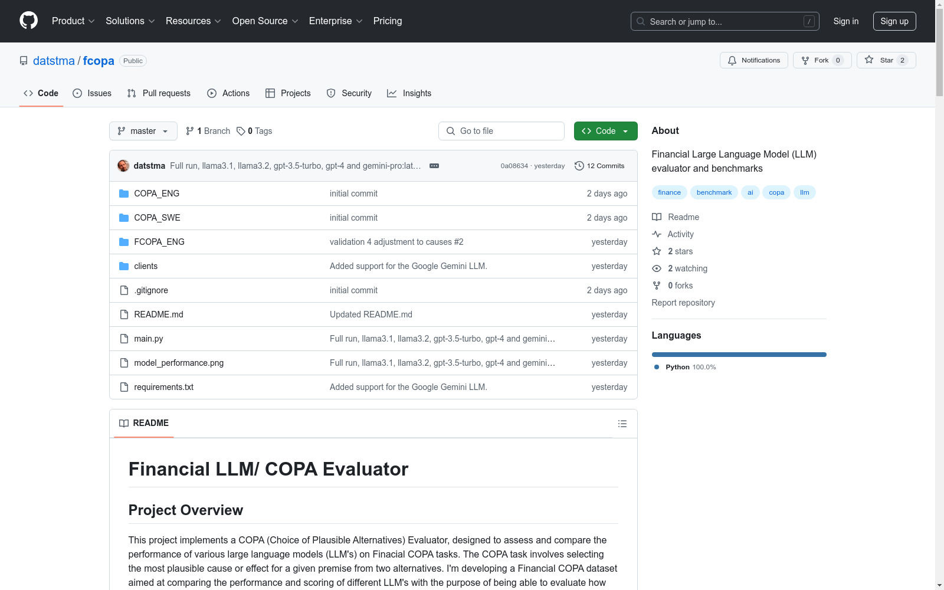Image resolution: width=944 pixels, height=590 pixels.
Task: Expand commit message ellipsis button
Action: pyautogui.click(x=434, y=166)
